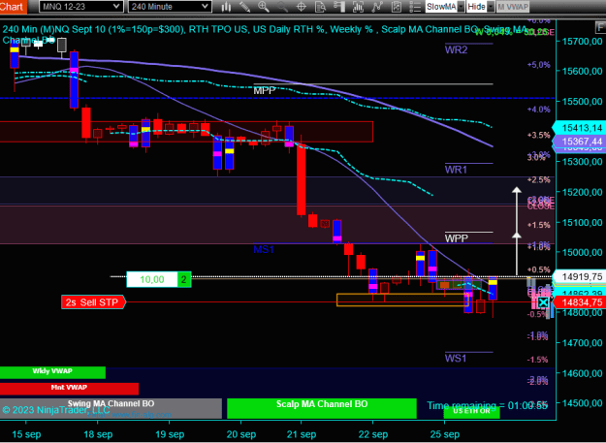Image resolution: width=606 pixels, height=443 pixels.
Task: Click the cyan 15413,14 price marker
Action: pyautogui.click(x=579, y=128)
